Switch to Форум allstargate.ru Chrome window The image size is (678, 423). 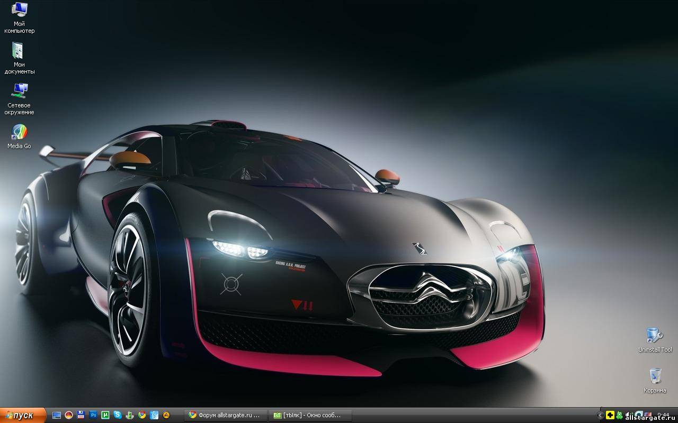click(225, 415)
